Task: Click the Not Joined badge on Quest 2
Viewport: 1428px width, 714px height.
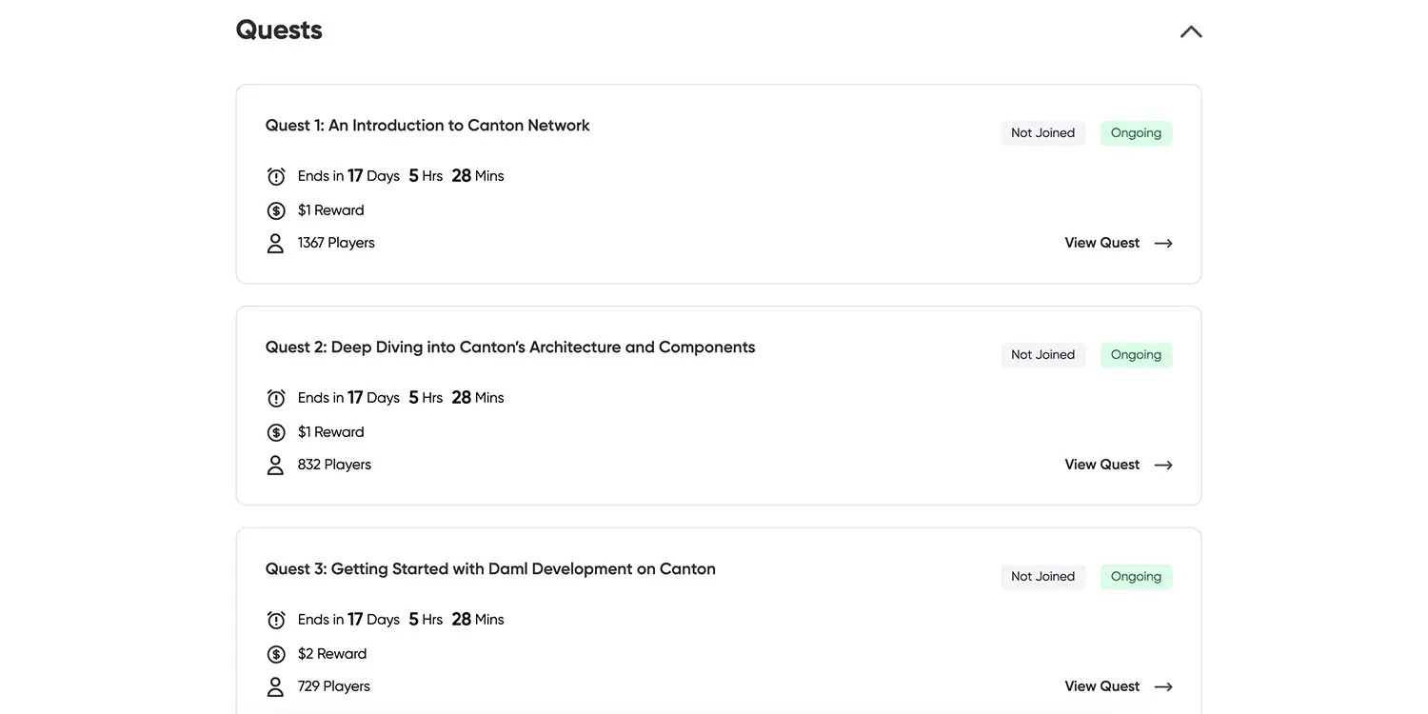Action: 1042,355
